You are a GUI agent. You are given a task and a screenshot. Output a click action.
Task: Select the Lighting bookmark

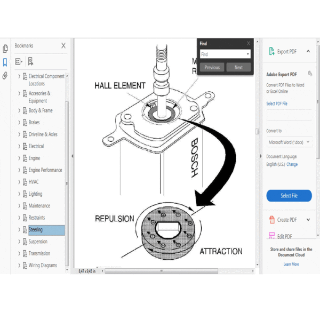coord(36,194)
